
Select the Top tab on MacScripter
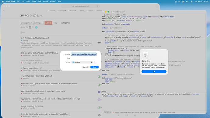pos(56,23)
